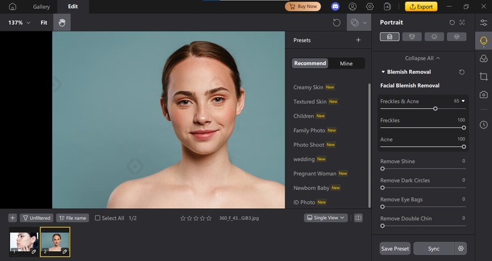Reset the Blemish Removal section
Screen dimensions: 492x261
click(x=462, y=72)
